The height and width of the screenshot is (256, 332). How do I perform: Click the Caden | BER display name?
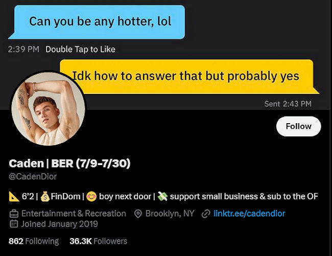[x=69, y=164]
